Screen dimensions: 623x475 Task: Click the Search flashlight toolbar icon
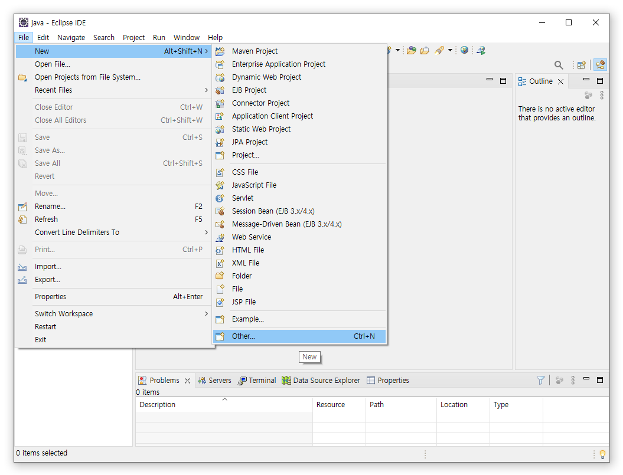pyautogui.click(x=439, y=50)
